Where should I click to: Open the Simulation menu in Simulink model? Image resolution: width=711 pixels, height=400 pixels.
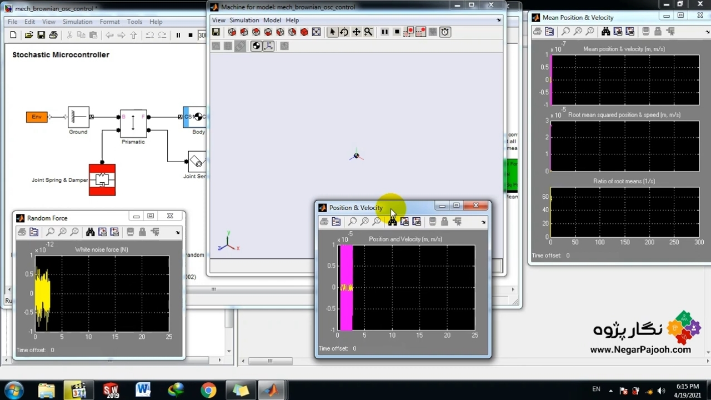pyautogui.click(x=77, y=22)
